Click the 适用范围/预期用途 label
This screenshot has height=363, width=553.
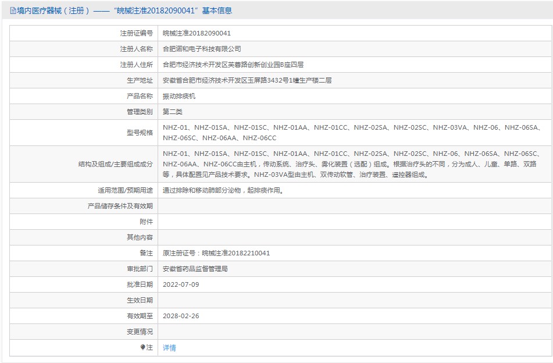coord(126,190)
